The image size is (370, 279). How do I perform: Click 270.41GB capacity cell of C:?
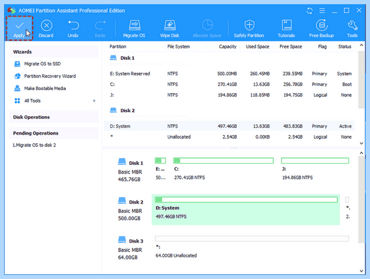pyautogui.click(x=227, y=85)
